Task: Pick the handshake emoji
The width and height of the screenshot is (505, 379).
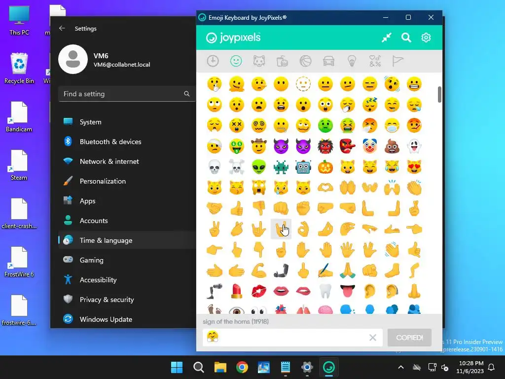Action: pos(215,209)
